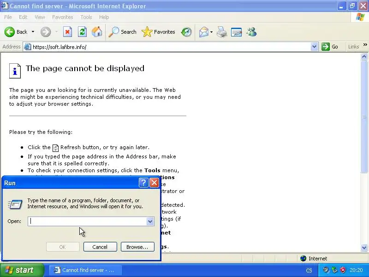Open the Edit menu
Screen dimensions: 369x277
pos(23,17)
